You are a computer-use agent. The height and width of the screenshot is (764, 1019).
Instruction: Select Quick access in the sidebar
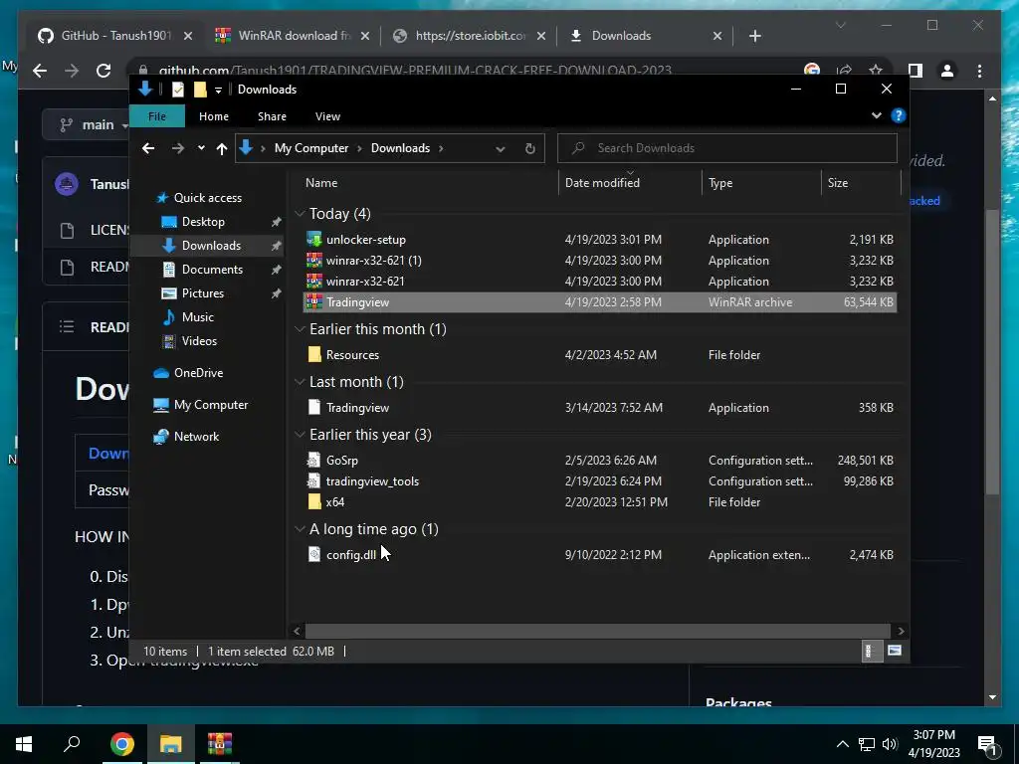pos(207,198)
